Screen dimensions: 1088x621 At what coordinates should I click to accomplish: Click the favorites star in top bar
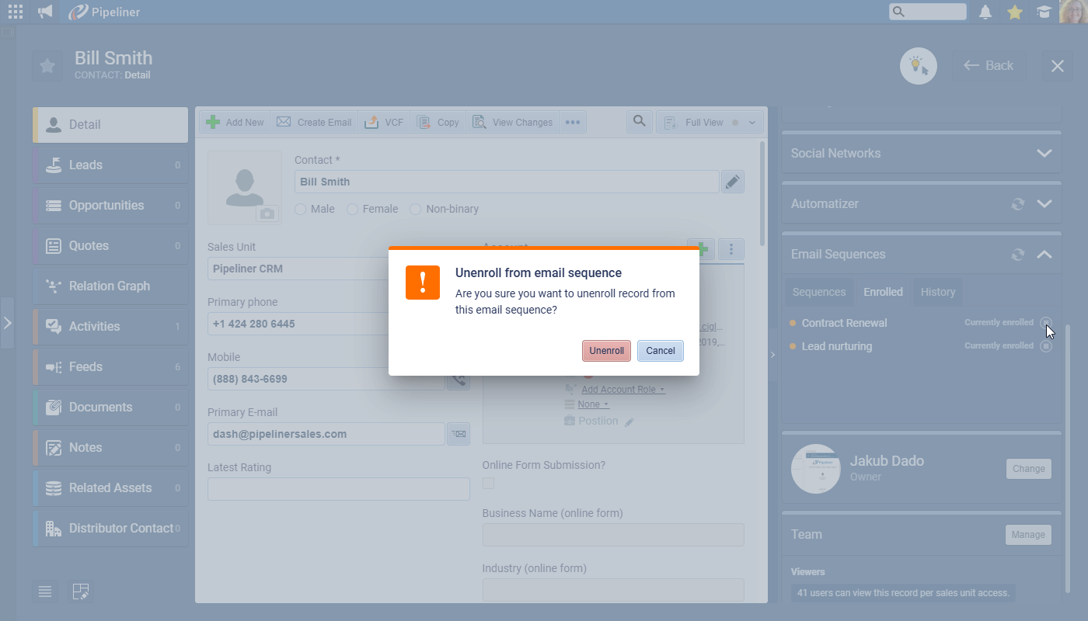pos(1014,12)
